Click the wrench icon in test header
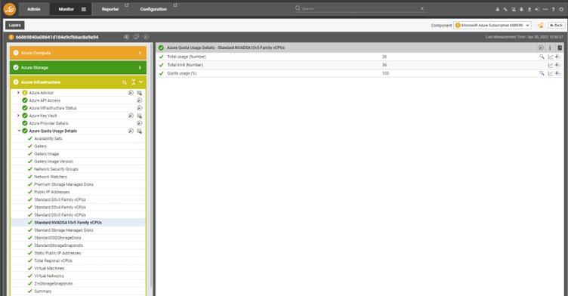The image size is (568, 296). click(541, 48)
